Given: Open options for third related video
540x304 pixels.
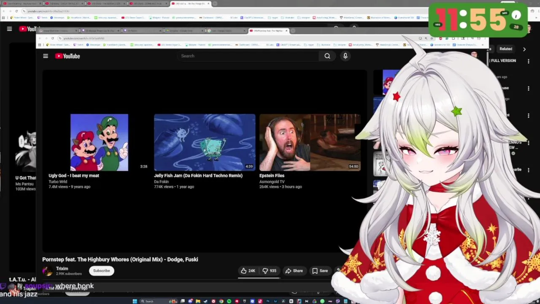Looking at the screenshot, I should click(529, 115).
